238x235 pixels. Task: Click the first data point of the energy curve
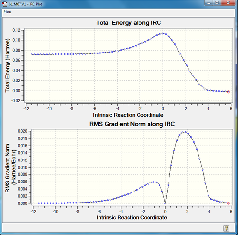coord(32,54)
